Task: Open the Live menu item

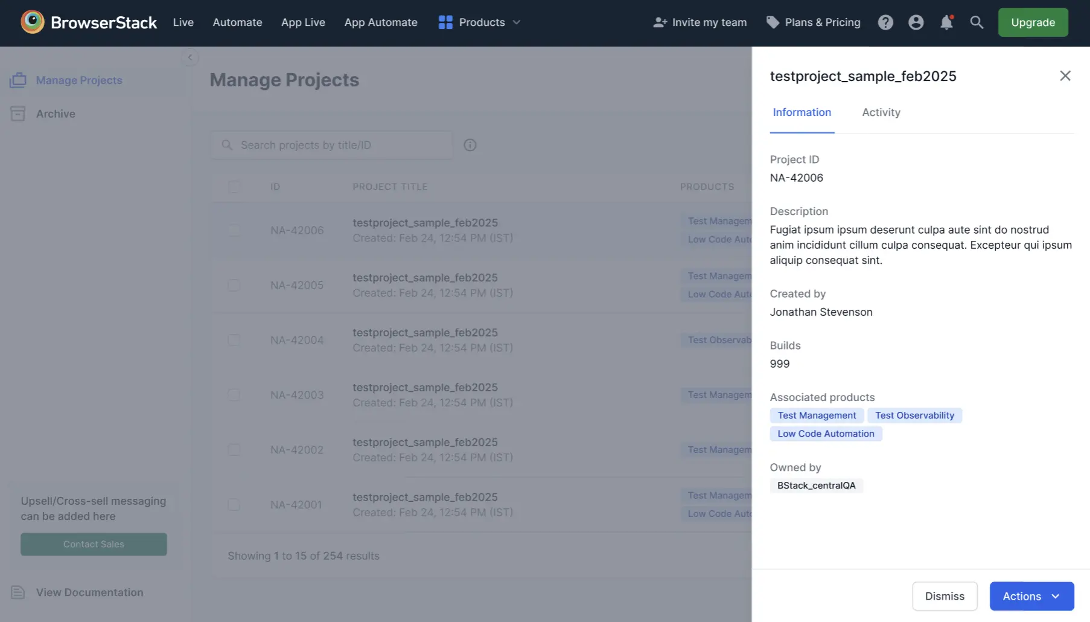Action: [x=183, y=22]
